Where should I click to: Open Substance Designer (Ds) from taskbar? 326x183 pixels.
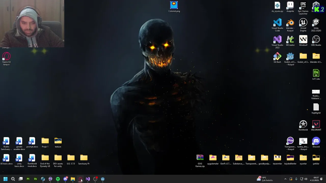[x=35, y=179]
